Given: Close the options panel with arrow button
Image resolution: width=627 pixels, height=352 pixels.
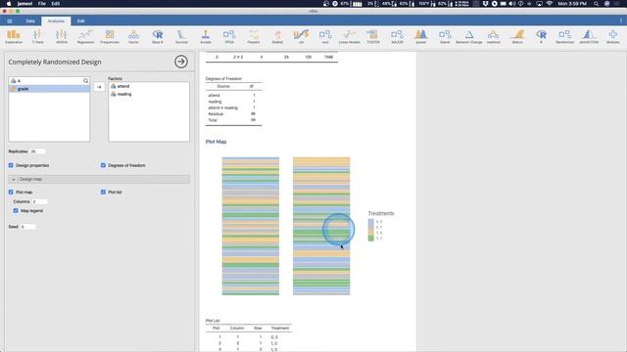Looking at the screenshot, I should (x=180, y=62).
